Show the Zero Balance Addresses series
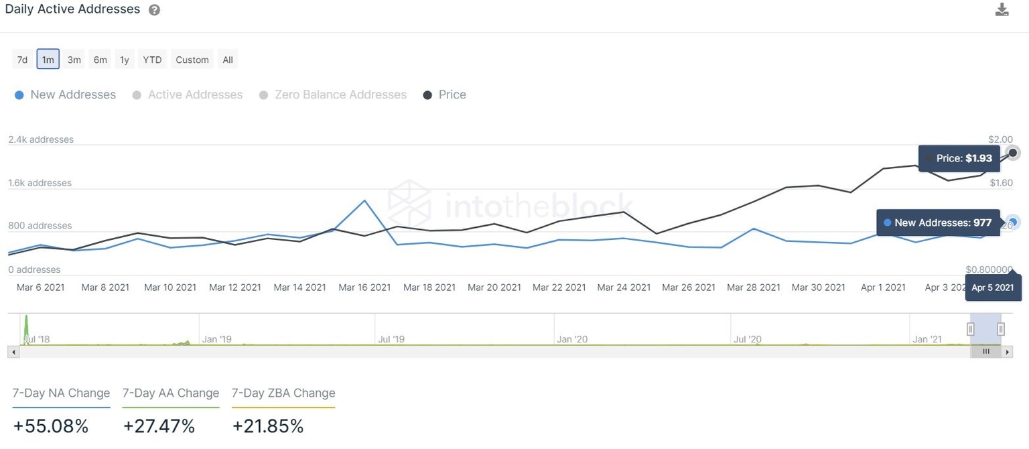1029x449 pixels. (x=333, y=95)
